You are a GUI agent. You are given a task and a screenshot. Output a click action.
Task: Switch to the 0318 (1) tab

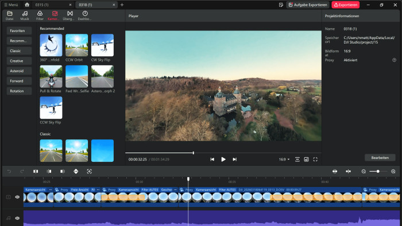tap(86, 5)
